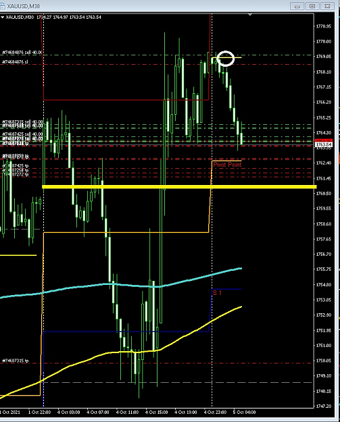
Task: Select the lowest #74687315 tp label
Action: pyautogui.click(x=16, y=361)
